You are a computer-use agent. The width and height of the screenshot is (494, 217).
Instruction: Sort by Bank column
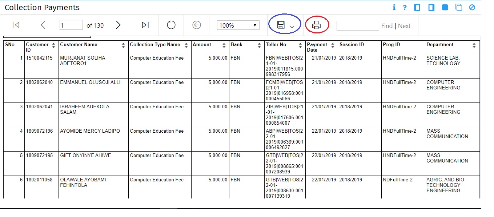click(259, 45)
